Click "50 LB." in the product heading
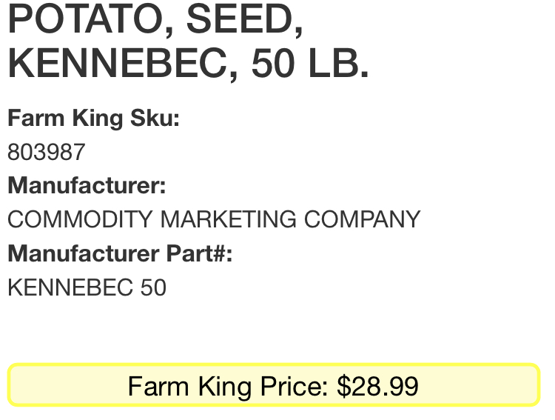 pyautogui.click(x=310, y=64)
